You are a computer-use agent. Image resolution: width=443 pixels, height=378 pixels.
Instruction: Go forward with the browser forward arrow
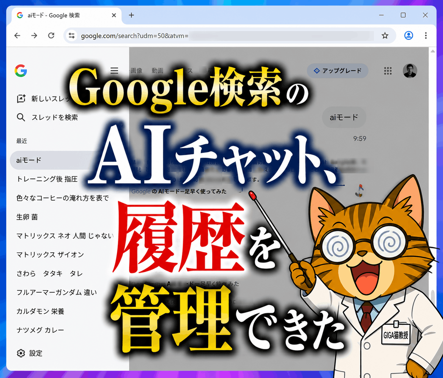[x=34, y=35]
